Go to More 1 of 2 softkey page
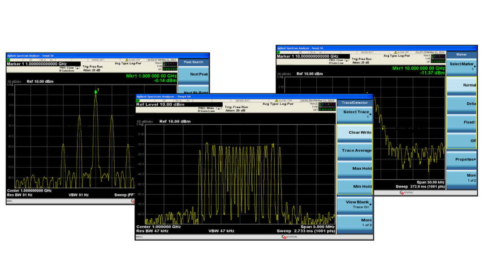This screenshot has height=272, width=484. click(462, 178)
